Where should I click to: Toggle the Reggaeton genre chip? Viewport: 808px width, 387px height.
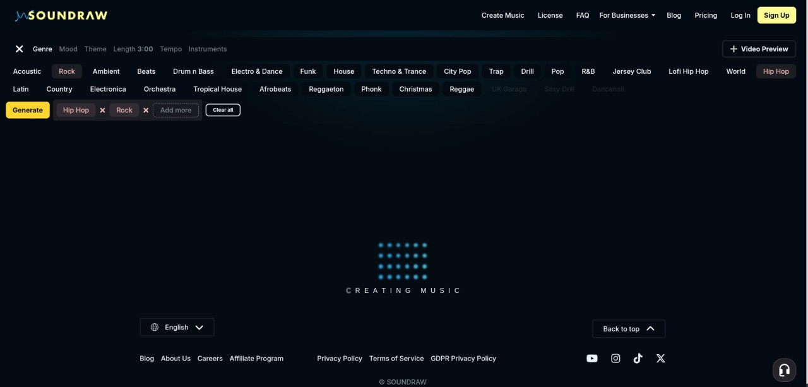point(326,89)
